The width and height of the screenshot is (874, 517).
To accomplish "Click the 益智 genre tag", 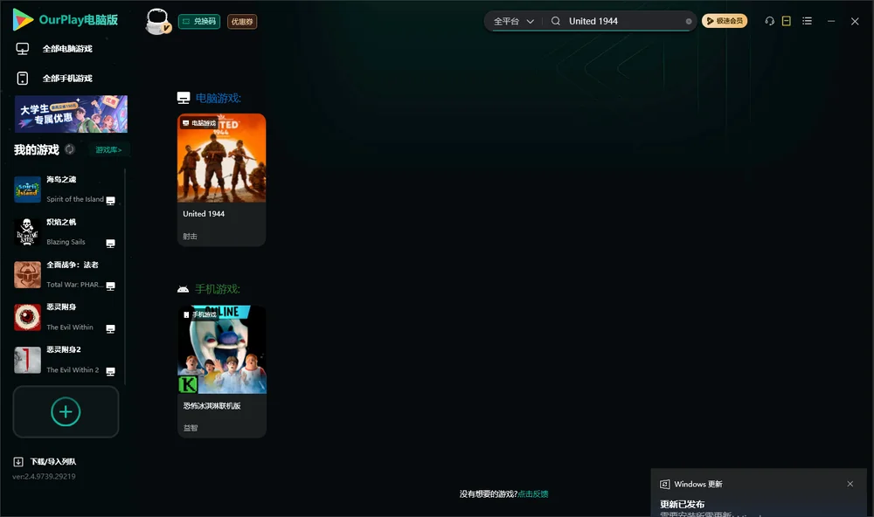I will coord(191,428).
